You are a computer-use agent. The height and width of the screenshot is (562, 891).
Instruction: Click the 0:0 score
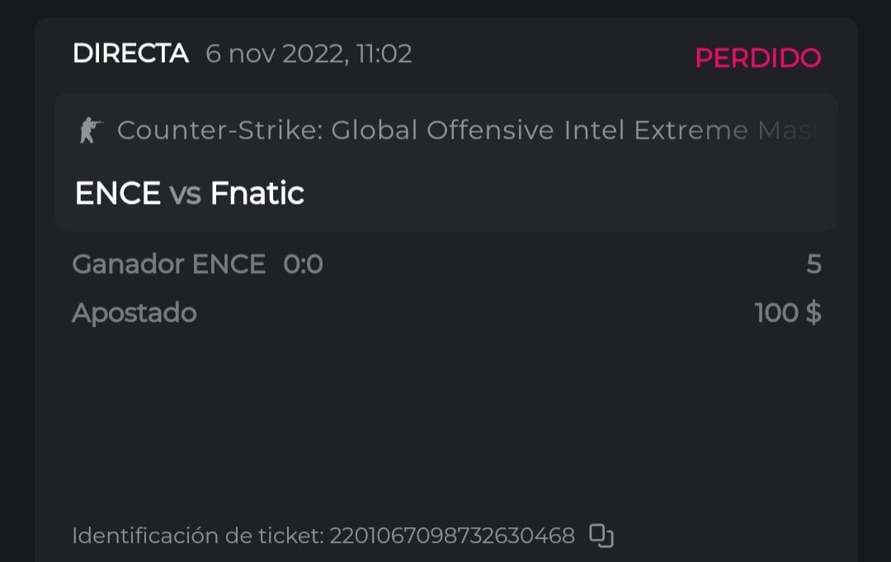303,264
